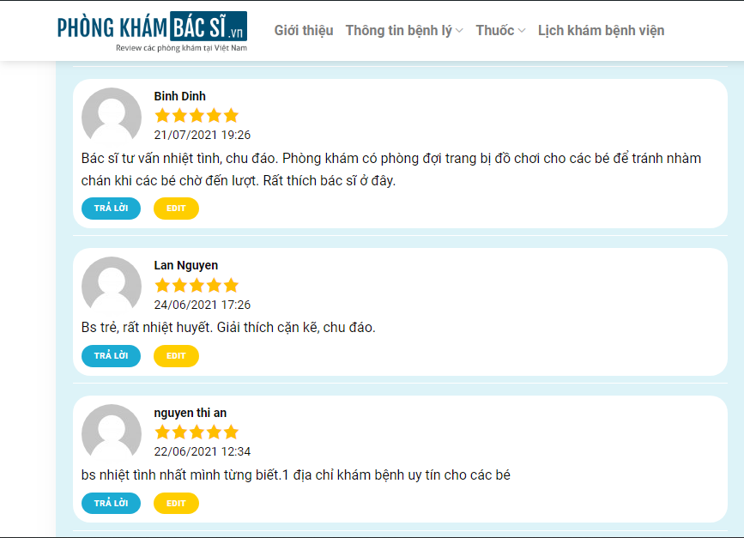Expand the Thông tin bệnh lý chevron
The height and width of the screenshot is (538, 744).
459,31
